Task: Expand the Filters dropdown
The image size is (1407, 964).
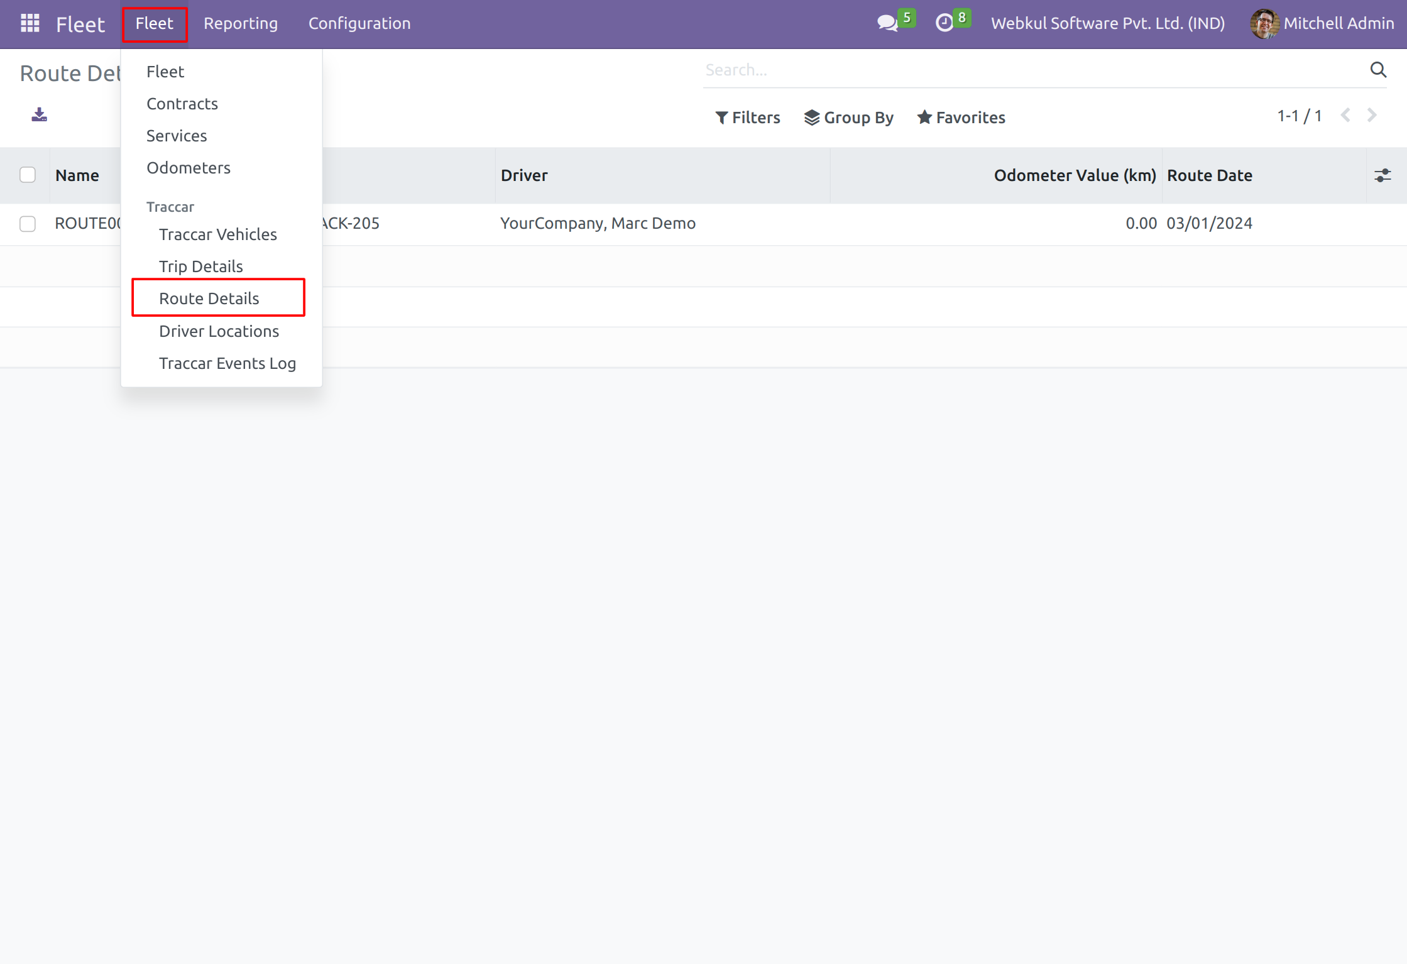Action: pyautogui.click(x=748, y=118)
